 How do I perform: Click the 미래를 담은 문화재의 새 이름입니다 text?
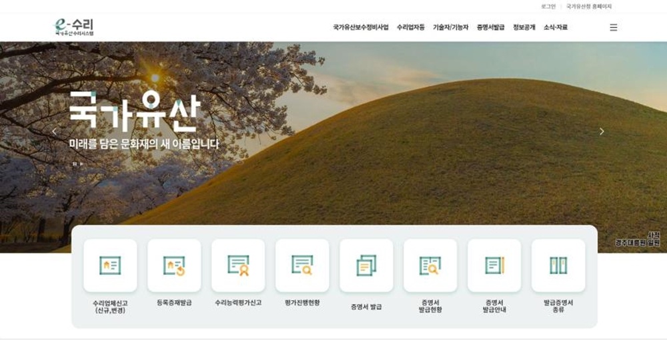coord(144,144)
